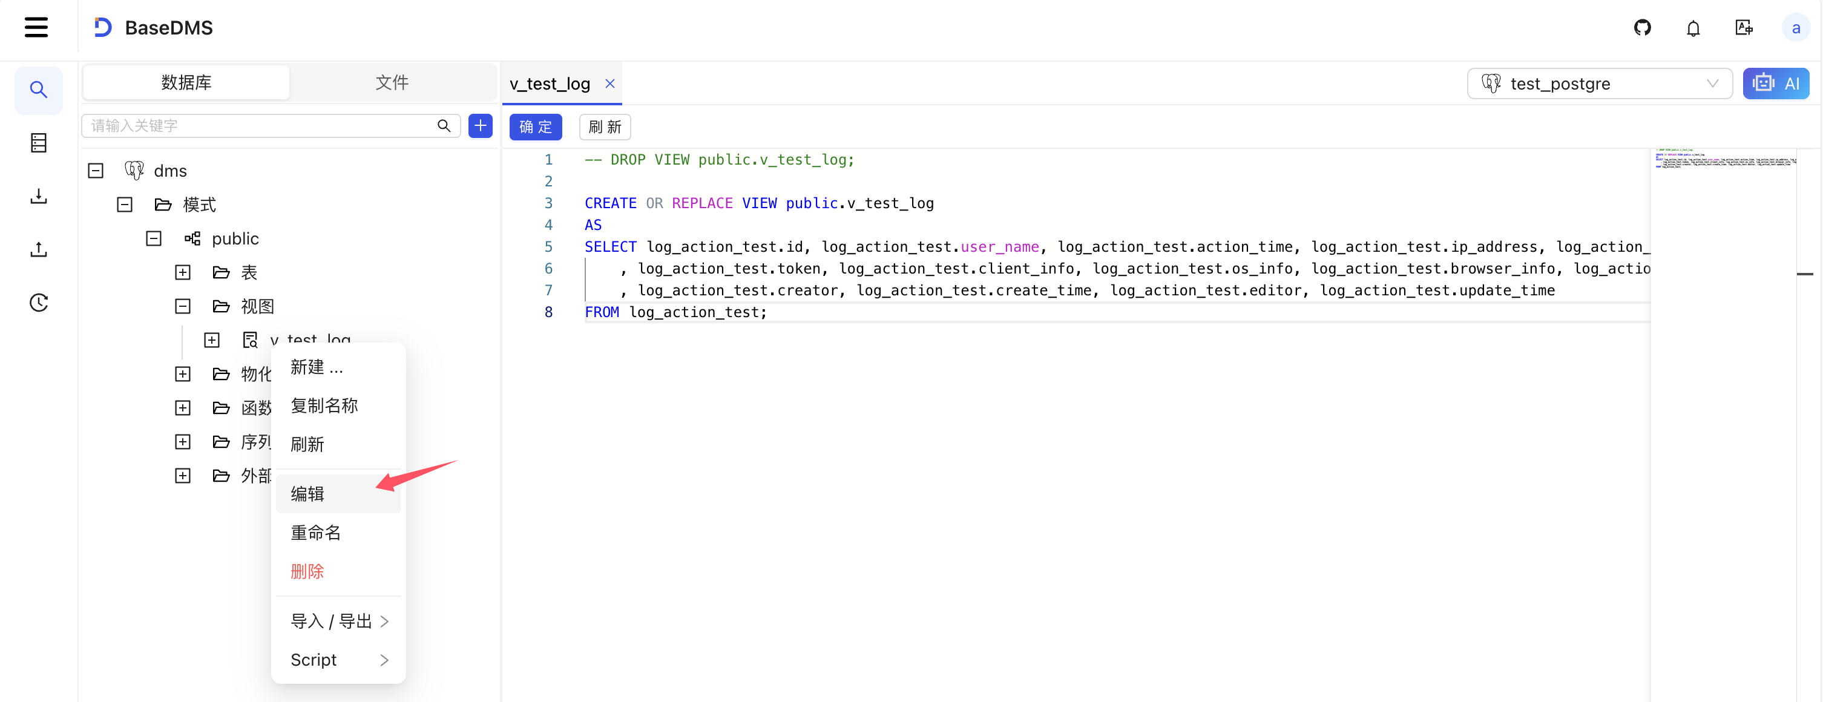Select the public schema tree item
The height and width of the screenshot is (702, 1823).
click(235, 238)
